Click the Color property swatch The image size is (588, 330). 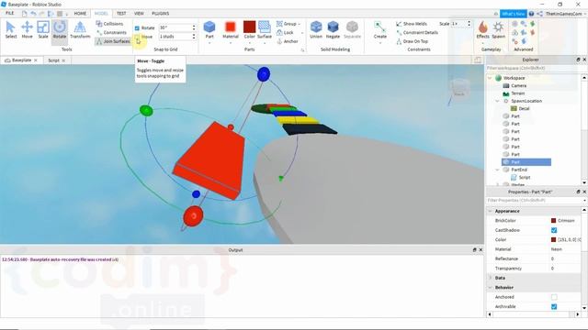tap(553, 240)
